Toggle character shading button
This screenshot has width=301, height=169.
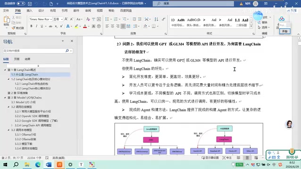93,26
